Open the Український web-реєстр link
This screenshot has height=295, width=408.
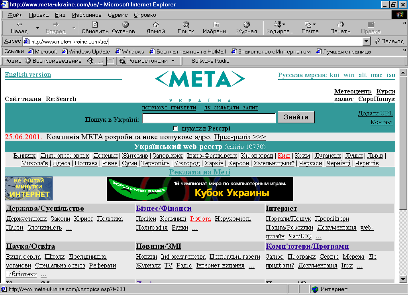(178, 147)
